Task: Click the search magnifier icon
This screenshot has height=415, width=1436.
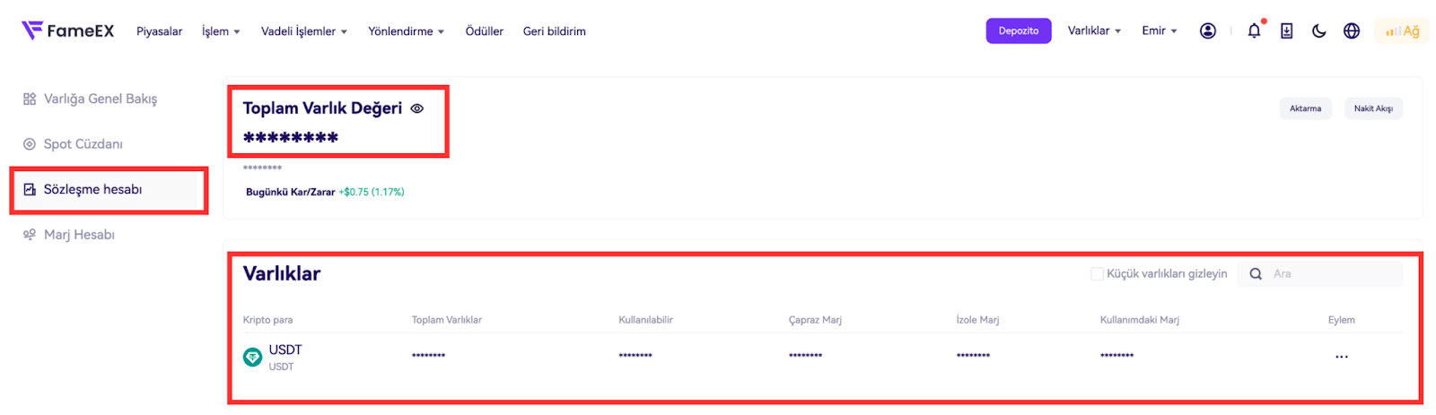Action: click(x=1256, y=274)
